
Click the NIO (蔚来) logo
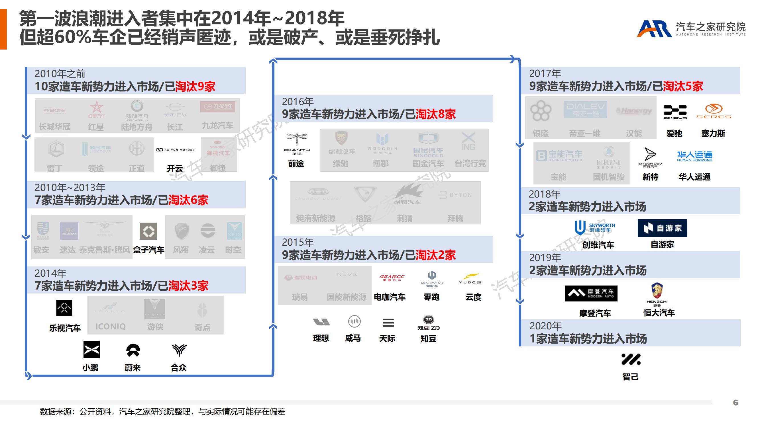[133, 350]
